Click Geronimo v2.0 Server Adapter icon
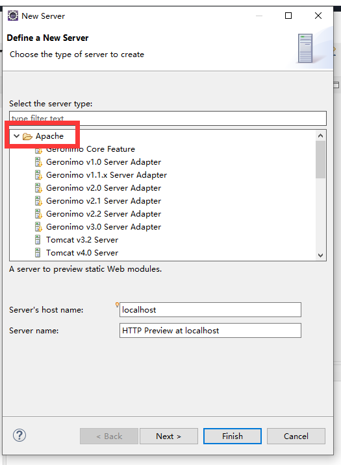Viewport: 341px width, 465px height. pos(38,188)
